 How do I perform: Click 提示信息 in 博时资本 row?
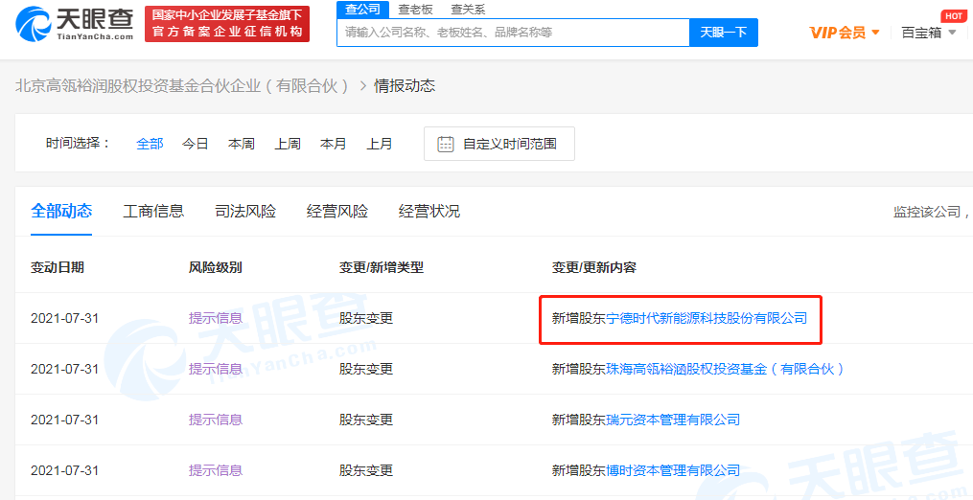coord(216,471)
